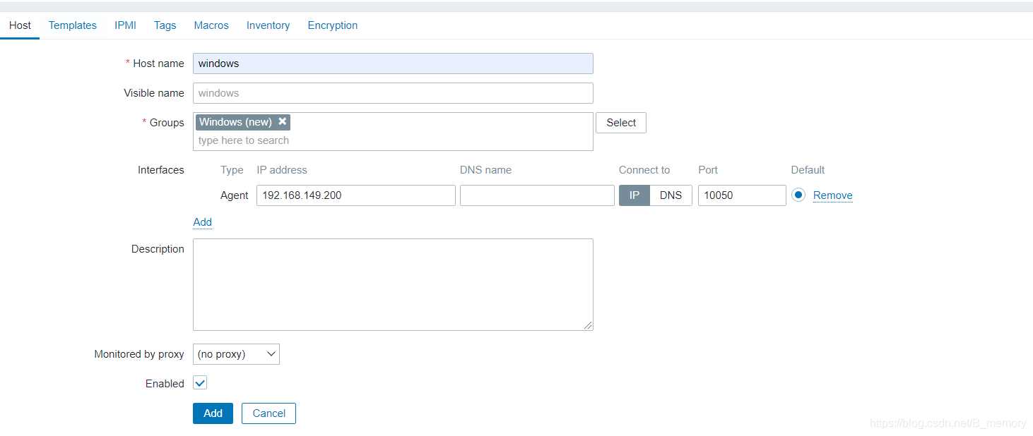The image size is (1033, 436).
Task: Remove the Windows (new) group tag
Action: pos(283,121)
